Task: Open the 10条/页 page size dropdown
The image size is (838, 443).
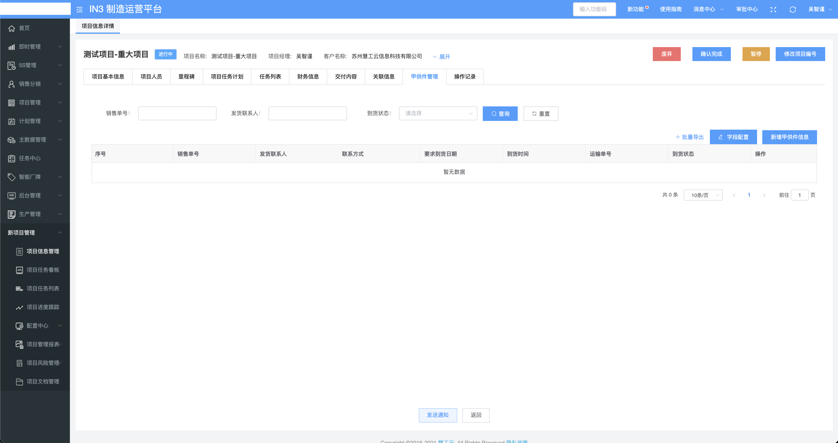Action: pyautogui.click(x=703, y=195)
